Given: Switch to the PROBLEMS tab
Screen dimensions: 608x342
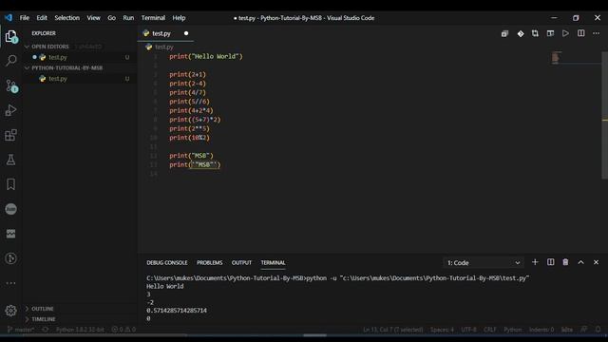Looking at the screenshot, I should pos(209,263).
